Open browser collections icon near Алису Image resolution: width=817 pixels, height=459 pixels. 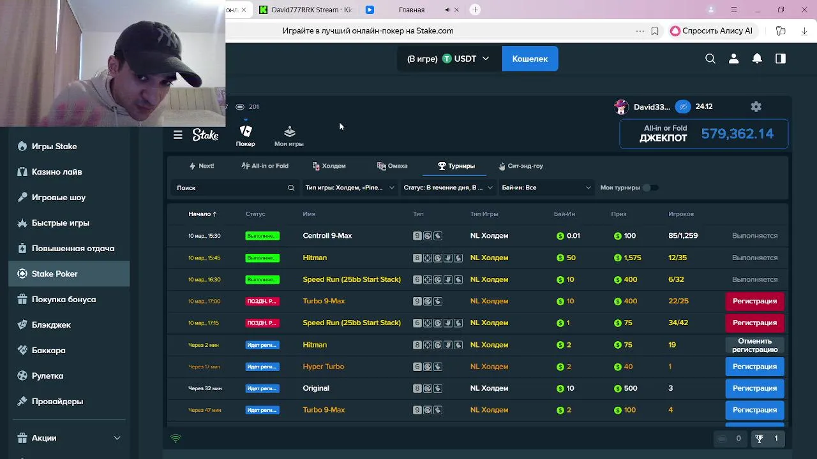pyautogui.click(x=781, y=31)
